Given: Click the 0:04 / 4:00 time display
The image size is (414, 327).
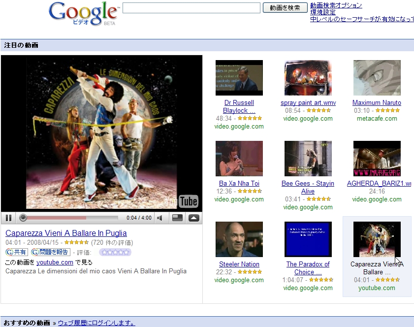Looking at the screenshot, I should pos(139,218).
